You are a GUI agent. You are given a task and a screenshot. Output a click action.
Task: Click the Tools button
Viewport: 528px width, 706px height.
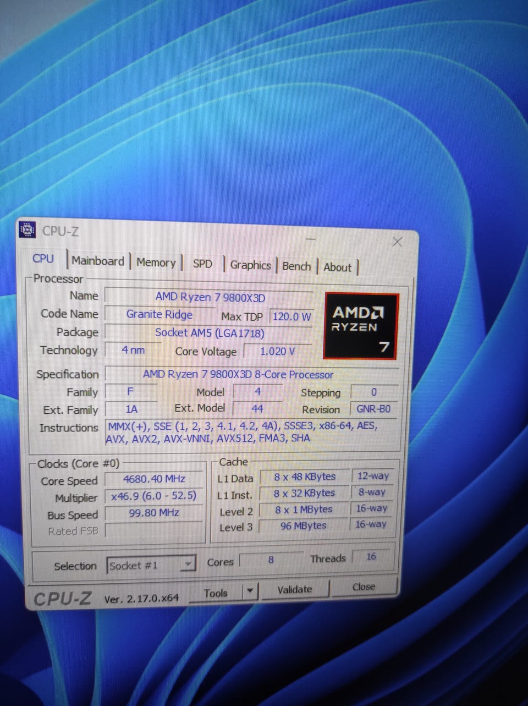pyautogui.click(x=216, y=593)
